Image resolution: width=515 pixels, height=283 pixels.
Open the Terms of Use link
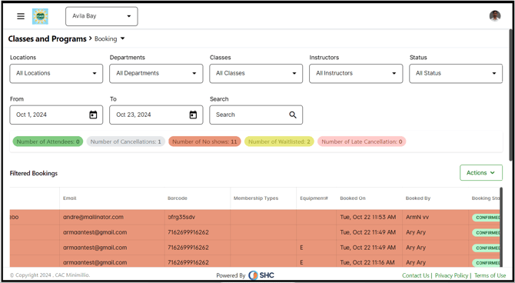coord(490,275)
